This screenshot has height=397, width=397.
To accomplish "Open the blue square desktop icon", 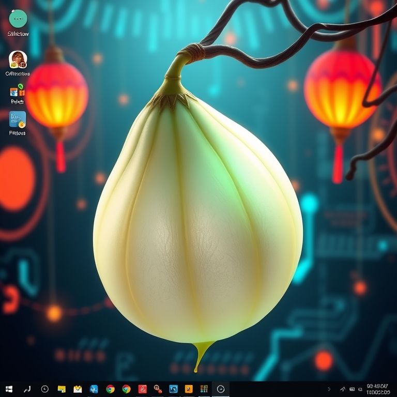I will click(18, 119).
